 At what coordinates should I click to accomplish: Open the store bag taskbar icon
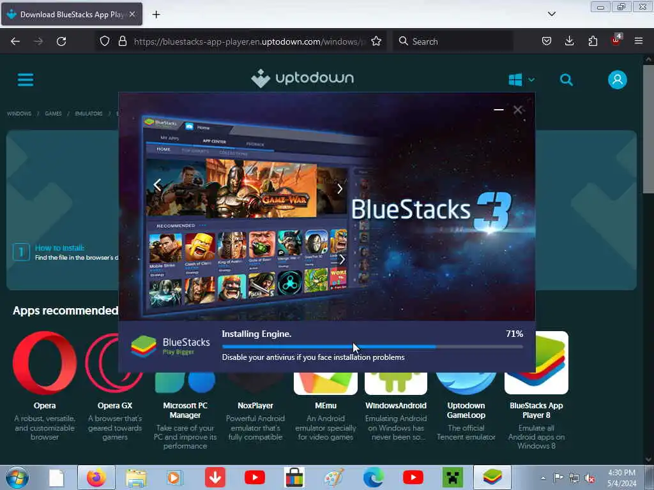(294, 477)
